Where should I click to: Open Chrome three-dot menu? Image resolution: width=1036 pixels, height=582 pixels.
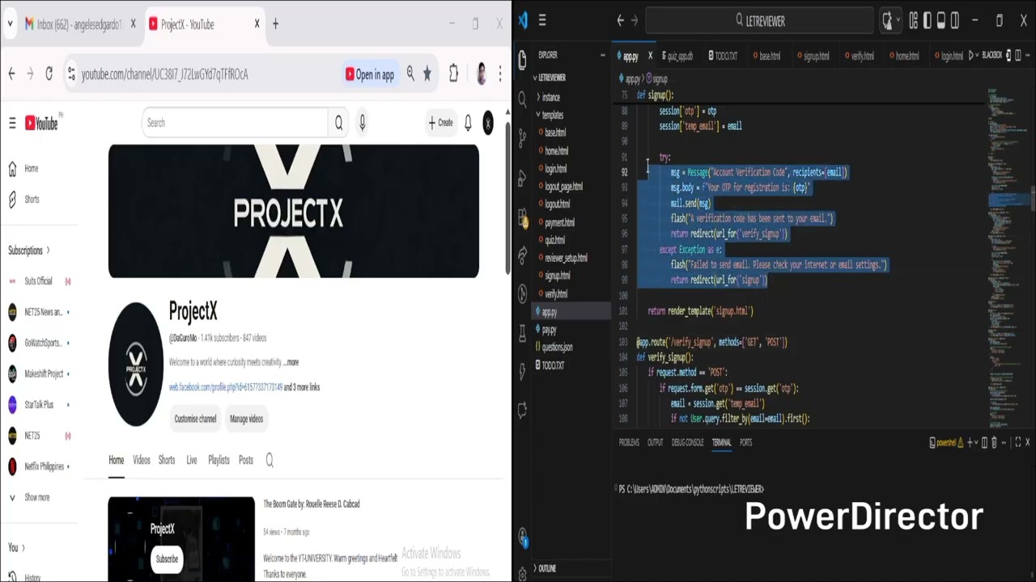pos(500,74)
